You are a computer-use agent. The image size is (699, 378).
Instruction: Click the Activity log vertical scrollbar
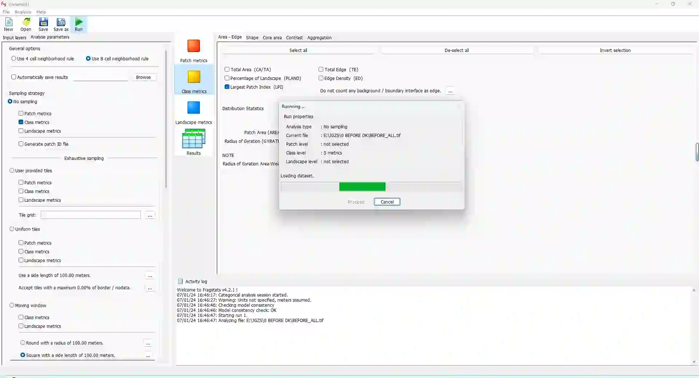pyautogui.click(x=694, y=326)
